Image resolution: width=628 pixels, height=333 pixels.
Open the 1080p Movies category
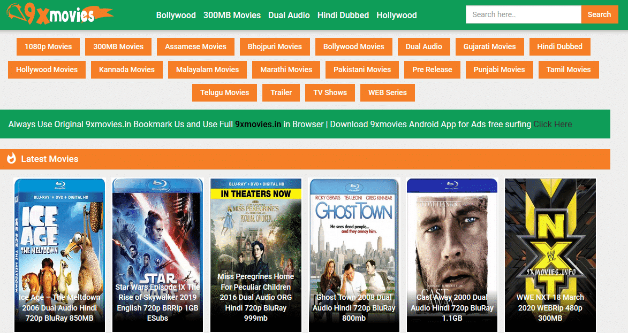[48, 47]
